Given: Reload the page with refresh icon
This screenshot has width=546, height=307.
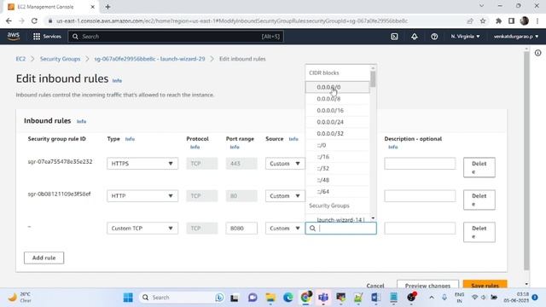Looking at the screenshot, I should click(x=34, y=20).
